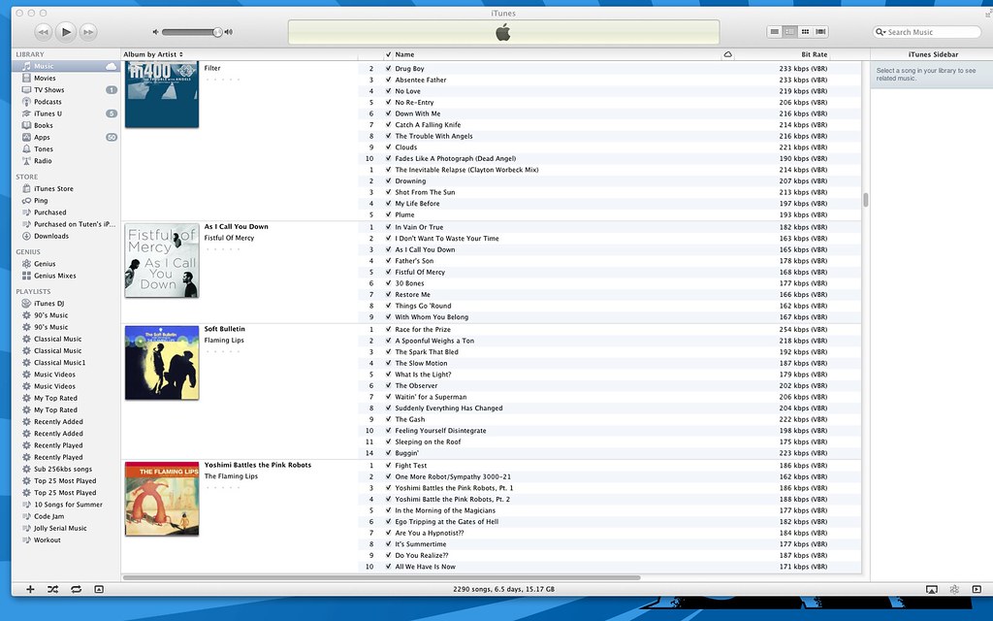Screen dimensions: 993x621
Task: Select the Jolly Serial Music playlist
Action: click(60, 528)
